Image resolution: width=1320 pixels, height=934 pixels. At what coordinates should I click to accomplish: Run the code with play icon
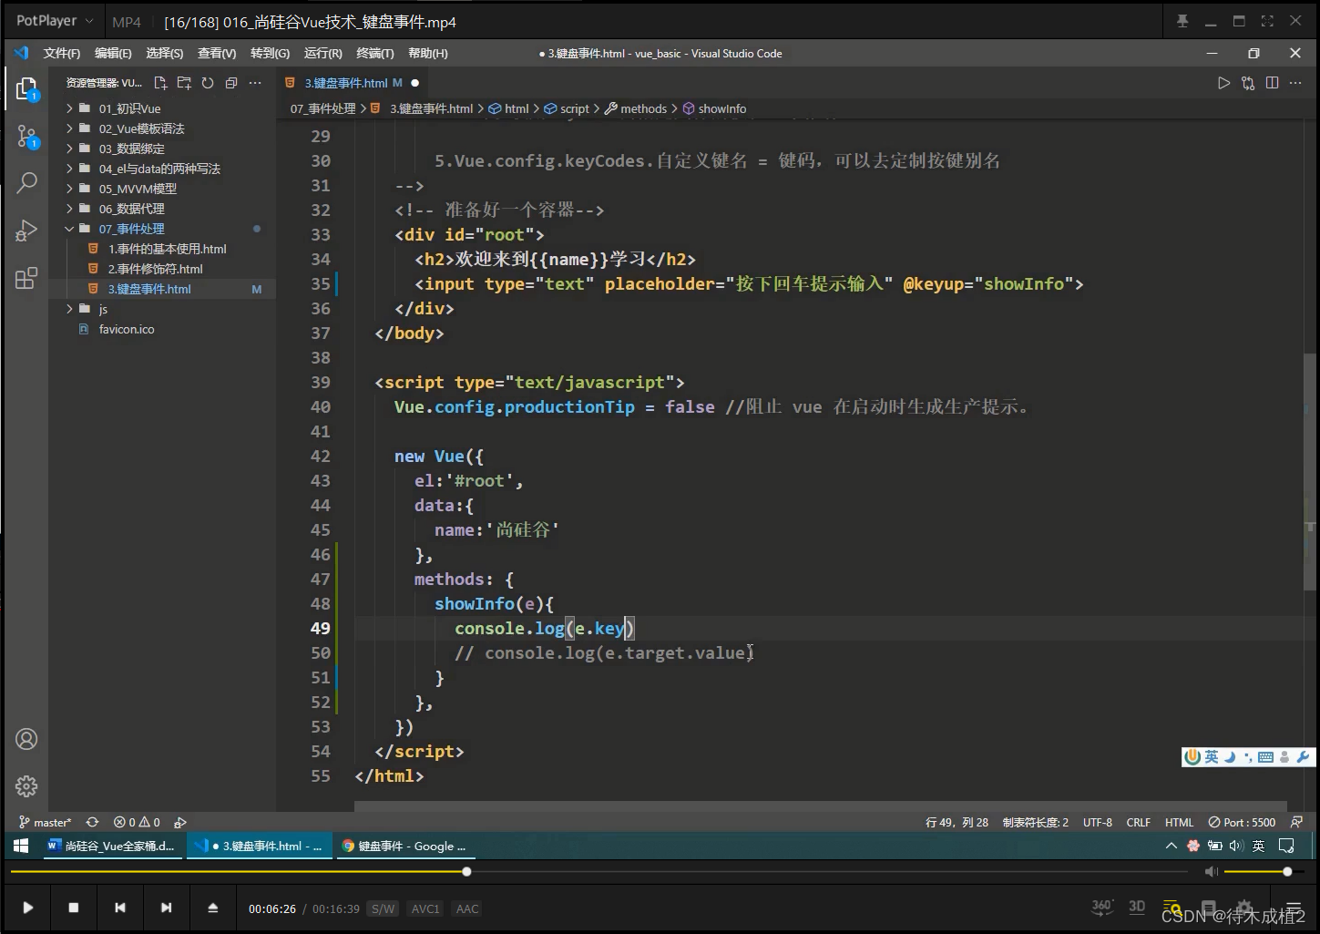pyautogui.click(x=1223, y=83)
